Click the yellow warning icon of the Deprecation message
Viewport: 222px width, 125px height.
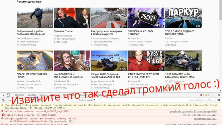(2, 105)
